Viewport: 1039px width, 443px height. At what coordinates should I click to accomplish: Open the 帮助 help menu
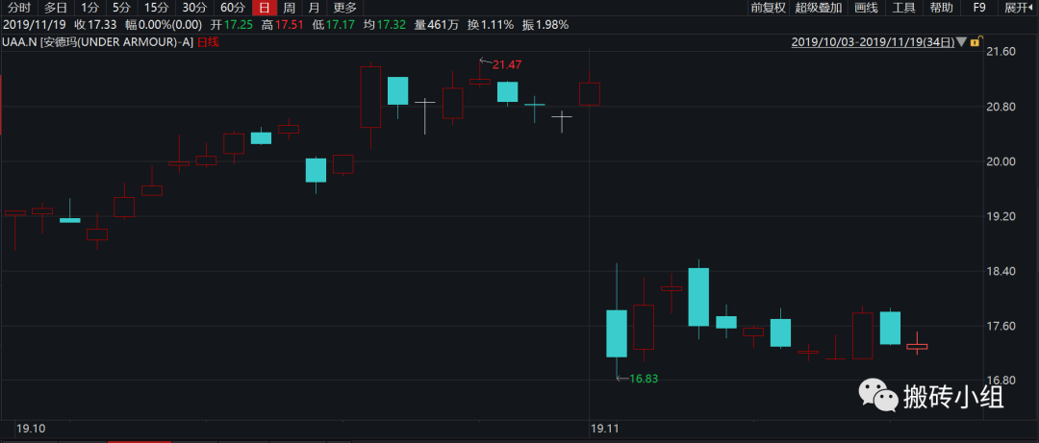[x=942, y=8]
